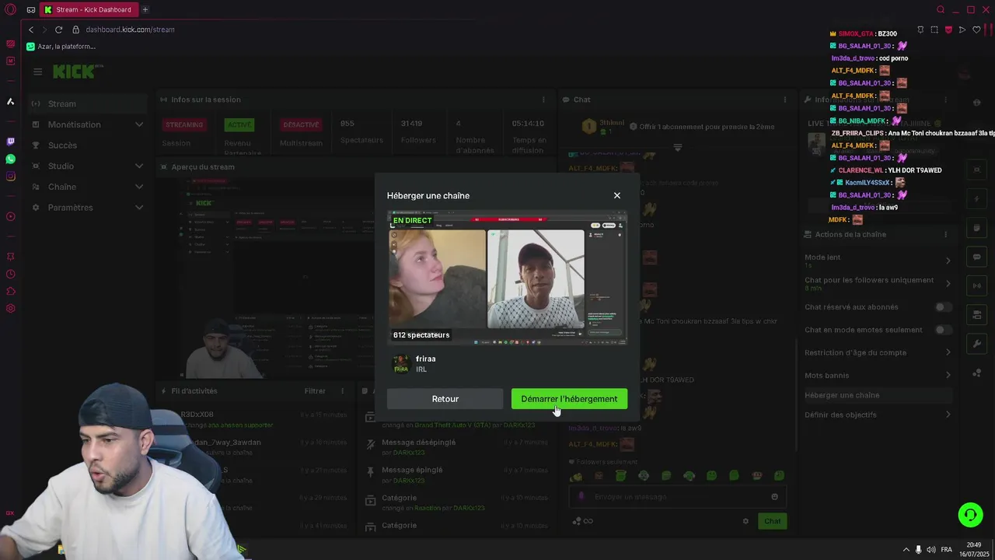
Task: Open Opera sidebar player icon
Action: [x=11, y=217]
